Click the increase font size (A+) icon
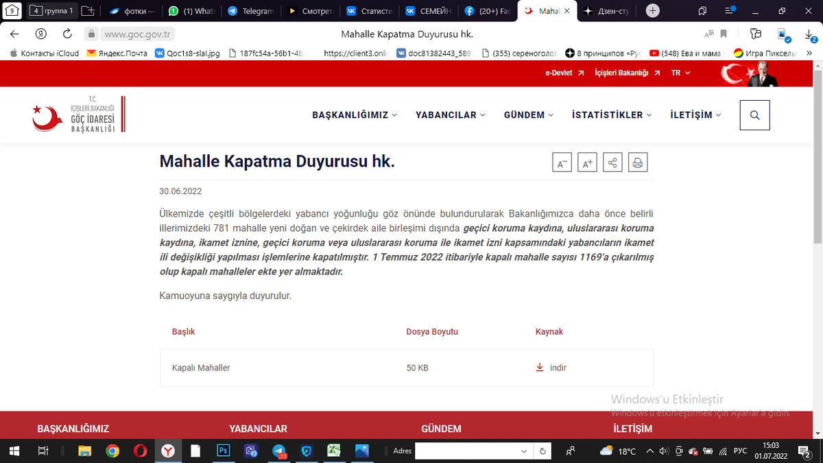Image resolution: width=823 pixels, height=463 pixels. click(587, 162)
